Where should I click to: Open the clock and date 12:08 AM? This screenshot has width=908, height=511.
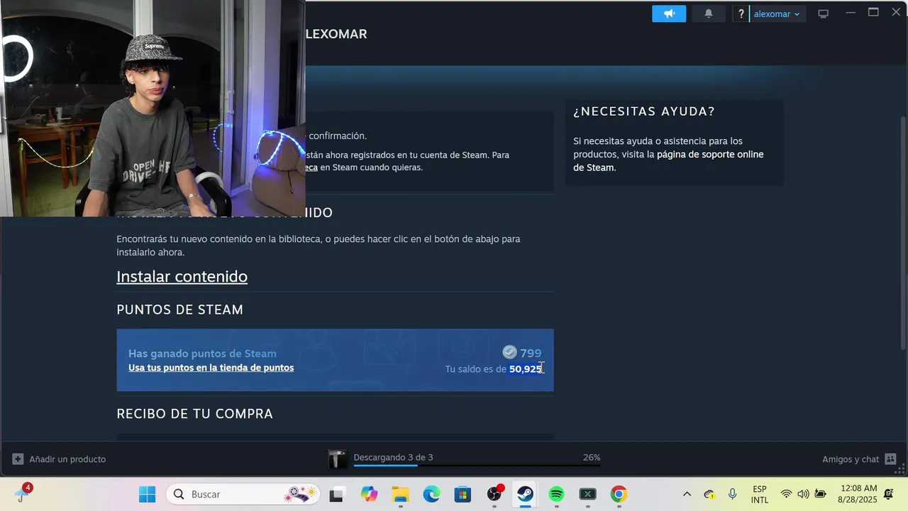(x=858, y=494)
